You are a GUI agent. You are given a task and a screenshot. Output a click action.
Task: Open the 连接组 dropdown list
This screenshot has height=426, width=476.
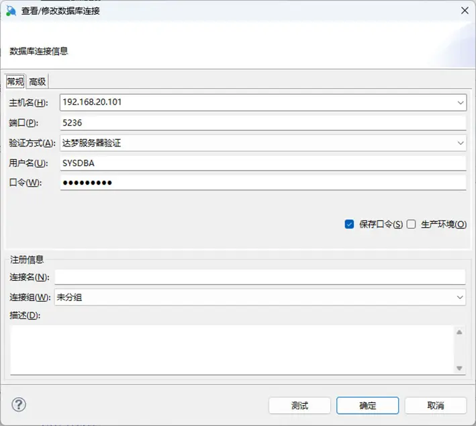click(x=460, y=297)
